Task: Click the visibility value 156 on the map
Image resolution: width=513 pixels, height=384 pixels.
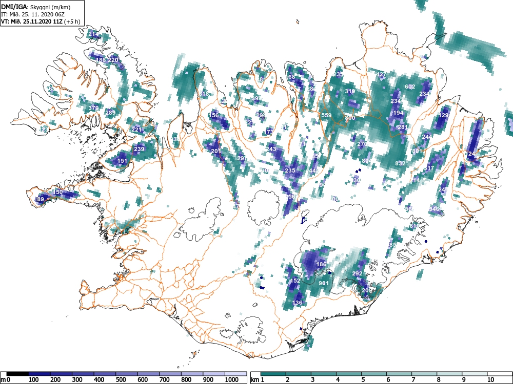Action: click(213, 115)
